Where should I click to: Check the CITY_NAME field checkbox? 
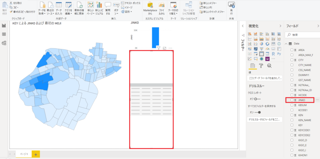(x=292, y=65)
